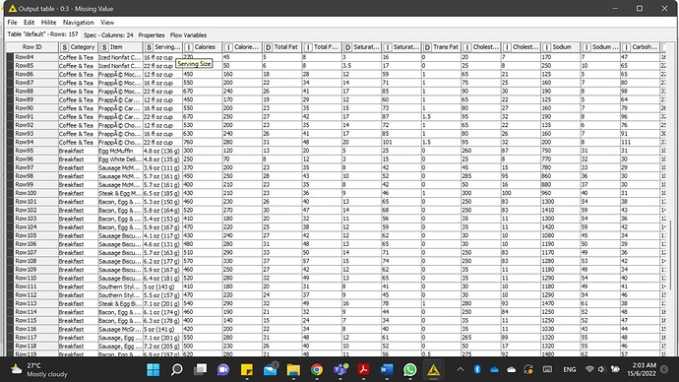Click the double type icon of Total Fat column
Viewport: 679px width, 382px height.
click(268, 47)
